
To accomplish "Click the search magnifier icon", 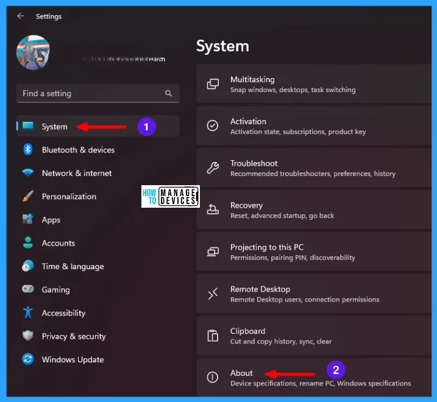I will click(x=168, y=93).
